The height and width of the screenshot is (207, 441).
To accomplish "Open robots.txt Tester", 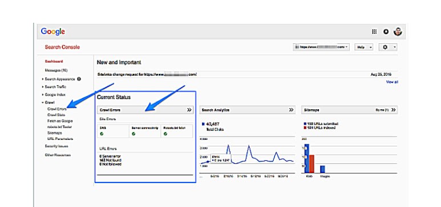I will (x=60, y=127).
